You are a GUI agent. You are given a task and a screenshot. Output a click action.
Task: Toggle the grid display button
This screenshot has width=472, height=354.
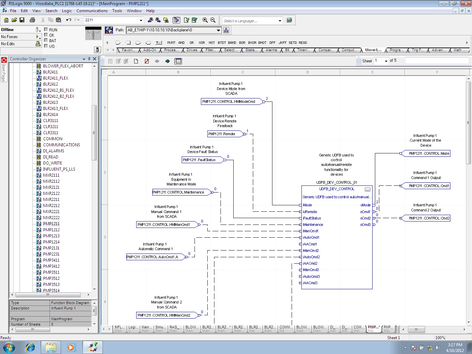178,61
